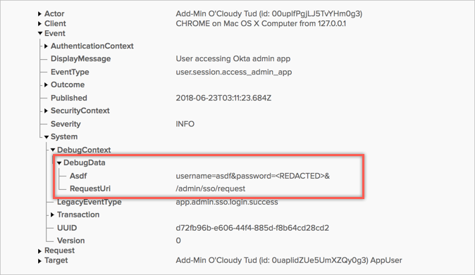Select the EventType row label
475x275 pixels.
pyautogui.click(x=70, y=72)
